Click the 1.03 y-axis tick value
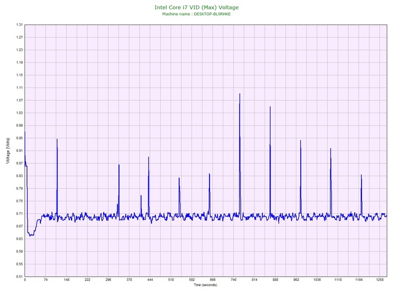This screenshot has width=393, height=295. (19, 113)
